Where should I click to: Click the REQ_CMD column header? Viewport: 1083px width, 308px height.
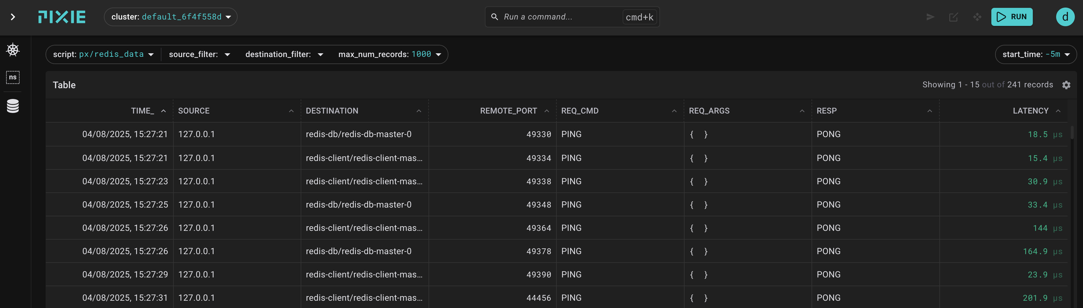580,111
